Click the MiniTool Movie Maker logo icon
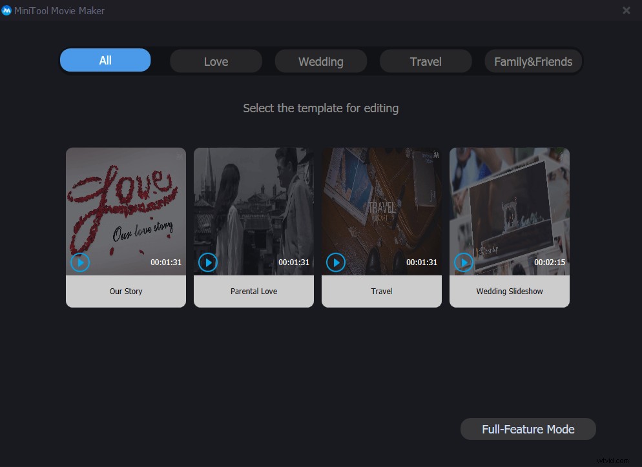Screen dimensions: 642x467 point(7,10)
